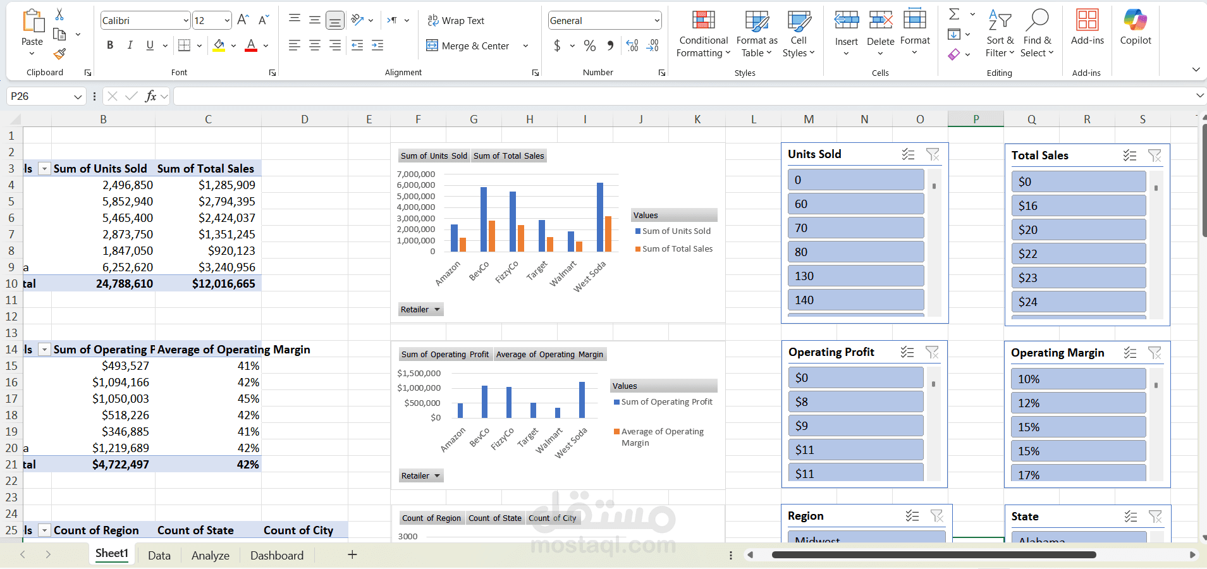Apply Comma Style number format
The width and height of the screenshot is (1207, 569).
point(610,46)
